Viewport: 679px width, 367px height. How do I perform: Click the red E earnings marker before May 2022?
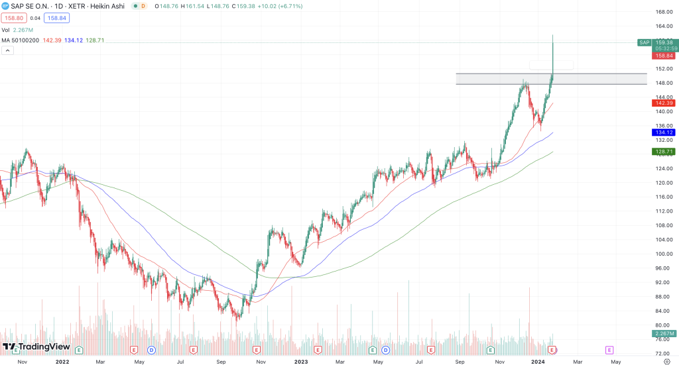[134, 350]
